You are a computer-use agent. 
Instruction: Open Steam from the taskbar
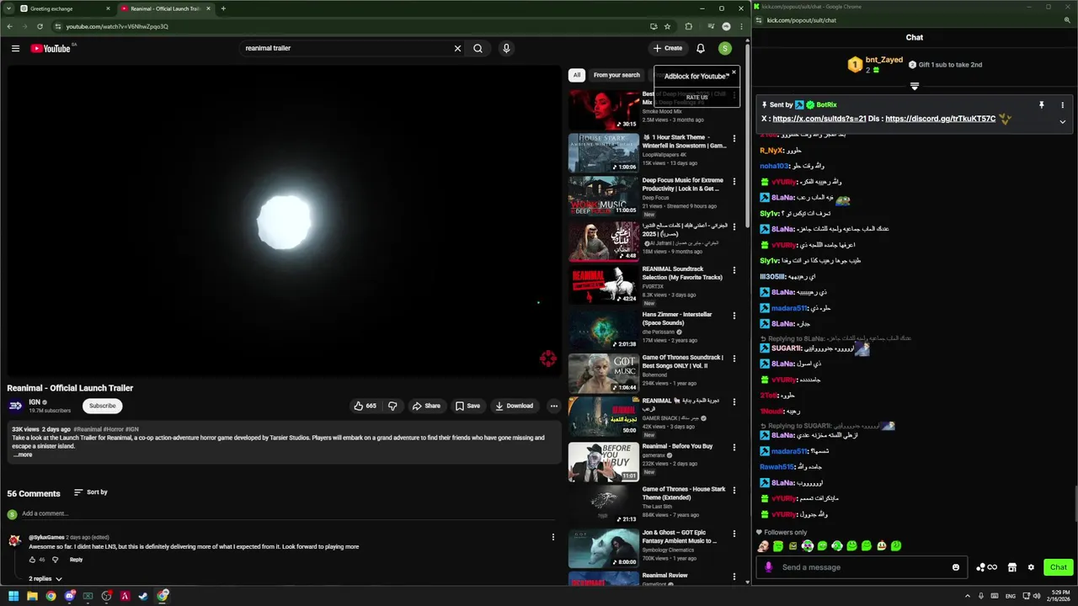(x=143, y=596)
